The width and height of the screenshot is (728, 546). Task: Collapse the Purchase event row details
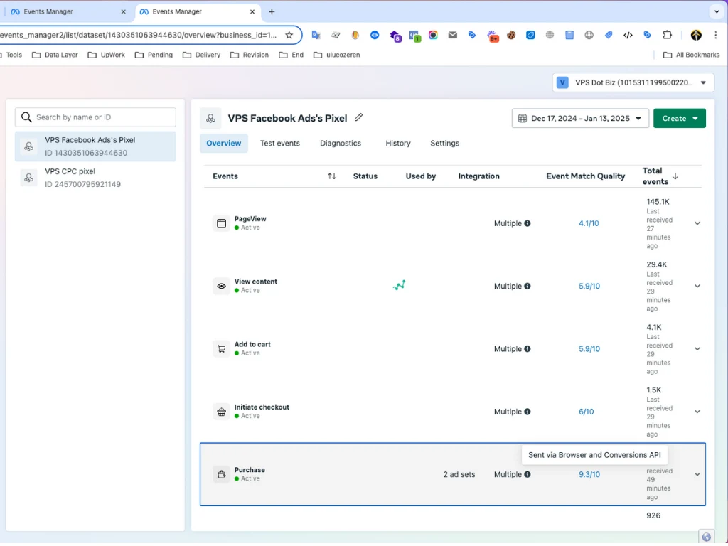click(x=697, y=473)
